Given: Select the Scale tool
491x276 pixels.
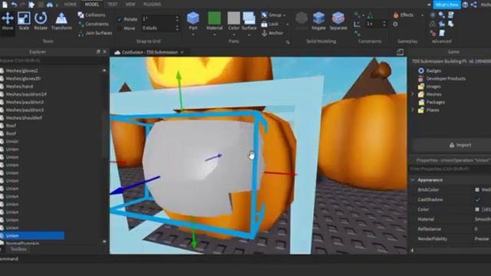Looking at the screenshot, I should (x=24, y=21).
